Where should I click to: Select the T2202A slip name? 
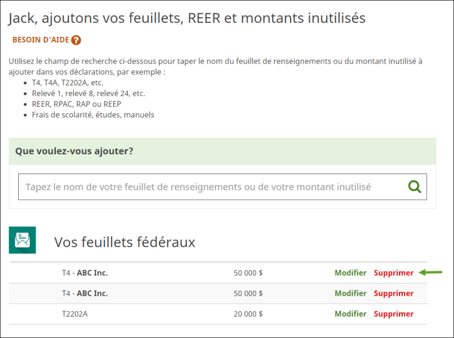tap(74, 314)
